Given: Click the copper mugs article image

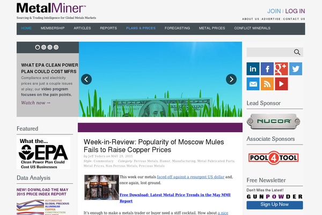Looking at the screenshot, I should coord(101,187).
